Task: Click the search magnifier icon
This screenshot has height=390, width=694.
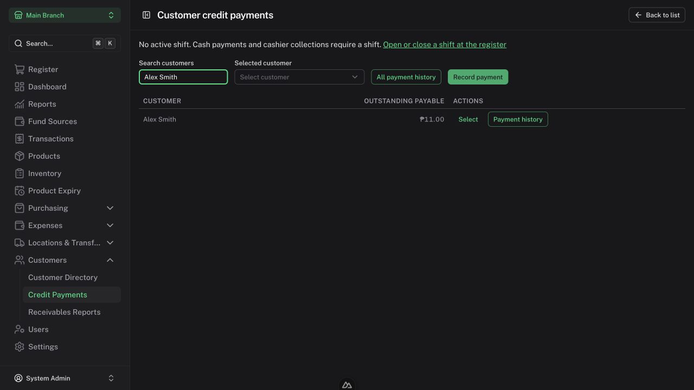Action: tap(18, 43)
